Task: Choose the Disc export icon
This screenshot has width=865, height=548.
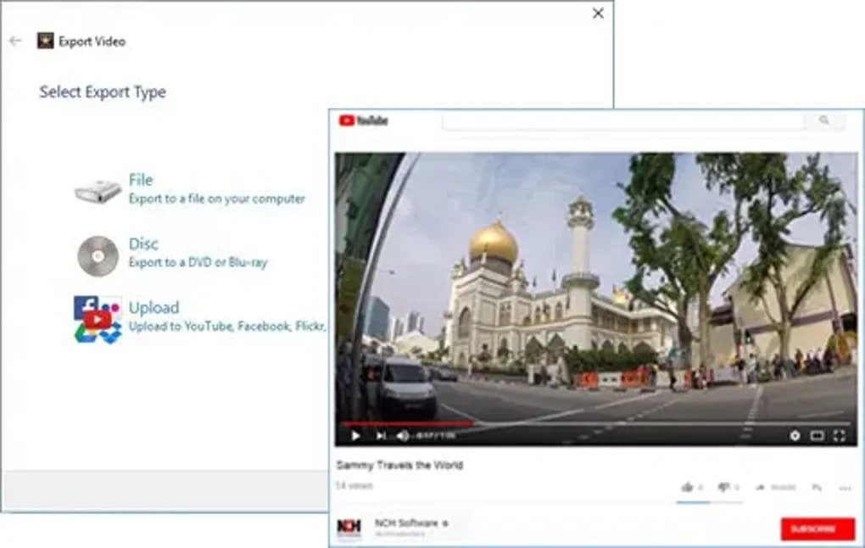Action: [98, 255]
